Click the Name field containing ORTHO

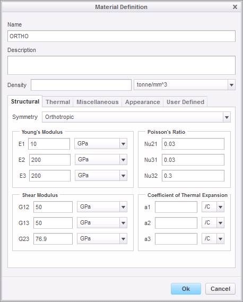click(121, 36)
